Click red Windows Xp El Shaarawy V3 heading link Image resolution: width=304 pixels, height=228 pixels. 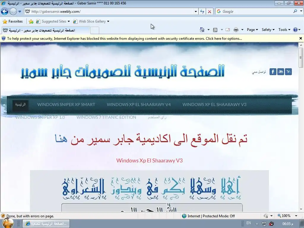click(x=150, y=161)
